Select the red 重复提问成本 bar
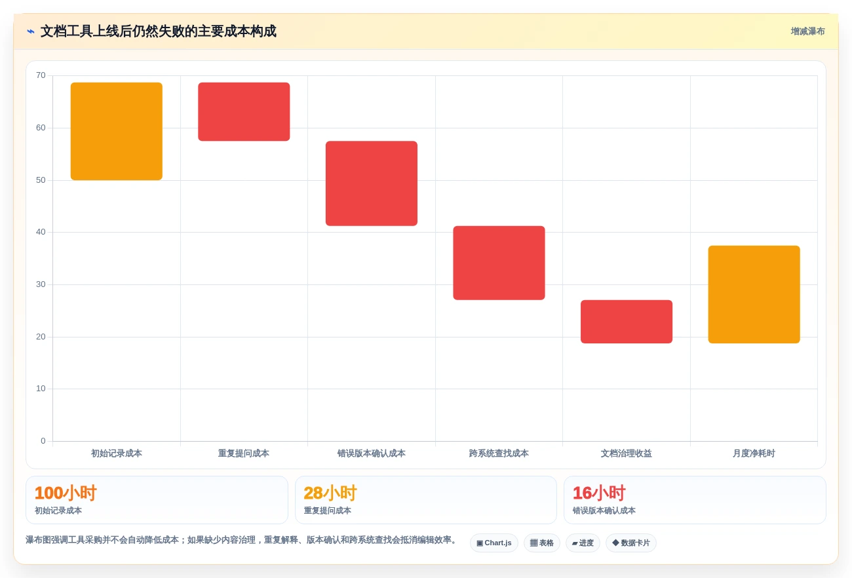The image size is (852, 578). [244, 111]
